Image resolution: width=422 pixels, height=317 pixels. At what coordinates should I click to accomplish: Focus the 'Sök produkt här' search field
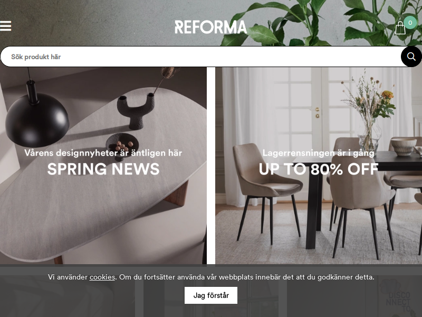pyautogui.click(x=201, y=57)
